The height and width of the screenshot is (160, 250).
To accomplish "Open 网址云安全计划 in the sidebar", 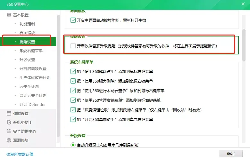I will (33, 96).
